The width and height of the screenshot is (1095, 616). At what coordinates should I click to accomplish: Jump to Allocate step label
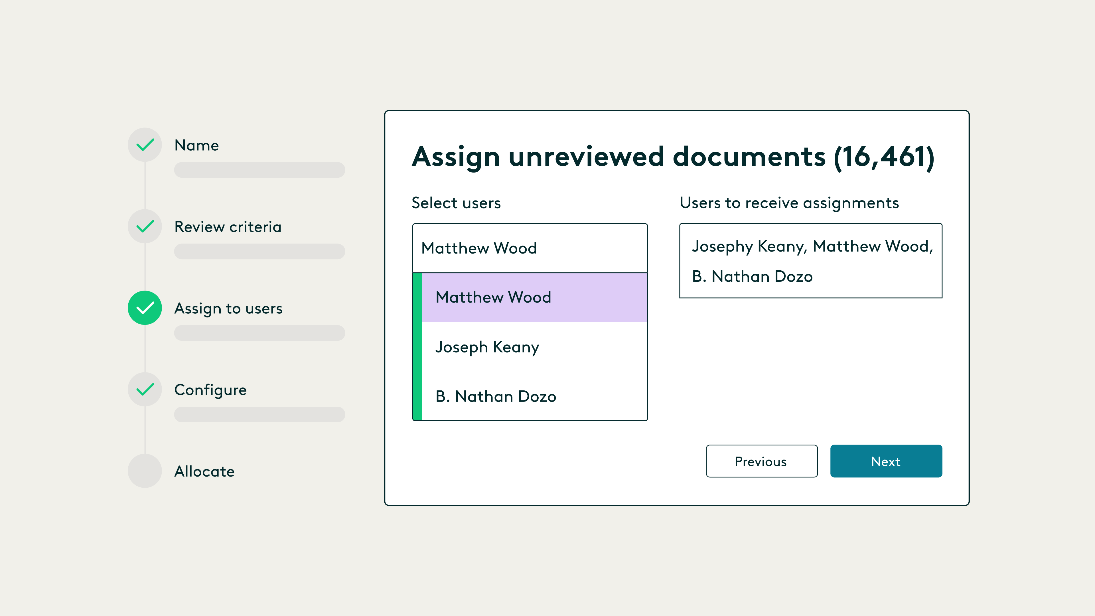point(204,471)
